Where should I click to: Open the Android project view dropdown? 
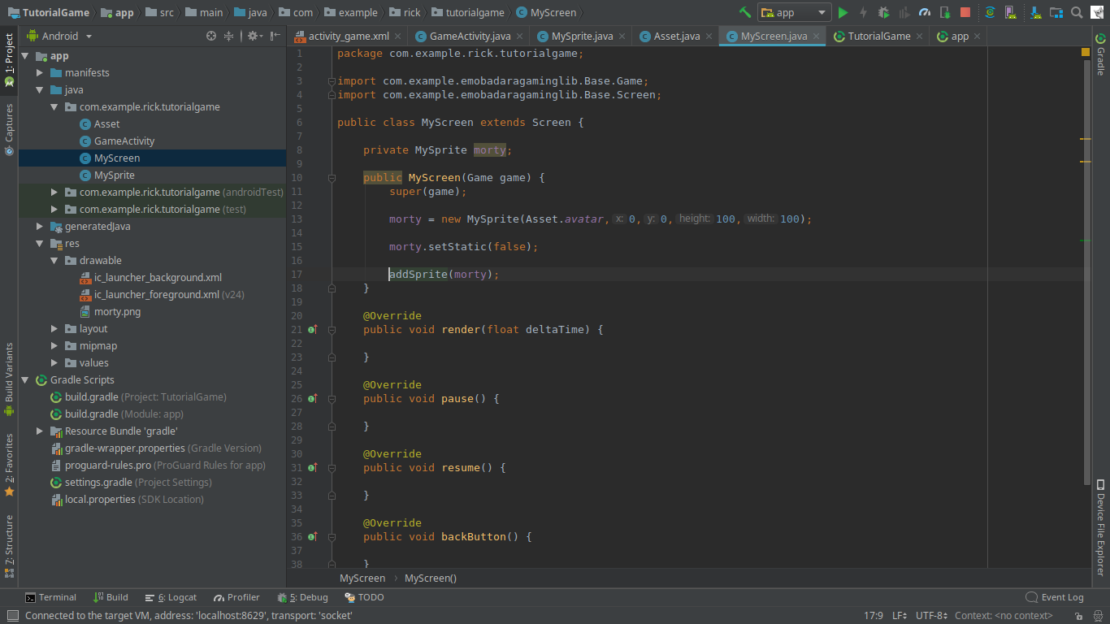click(60, 36)
